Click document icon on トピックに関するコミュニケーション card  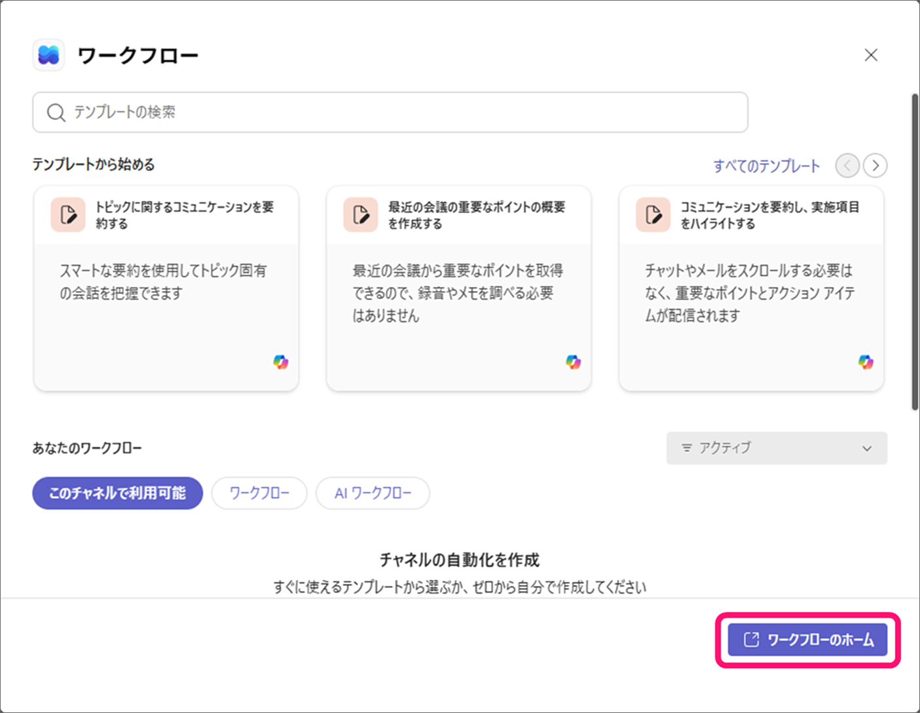(68, 215)
